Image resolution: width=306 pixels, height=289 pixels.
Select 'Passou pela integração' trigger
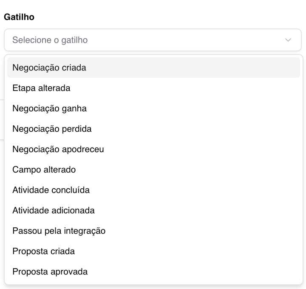click(x=59, y=231)
